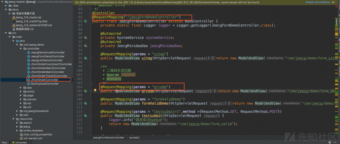Expand the .idea folder arrow
The image size is (340, 144).
tap(6, 6)
